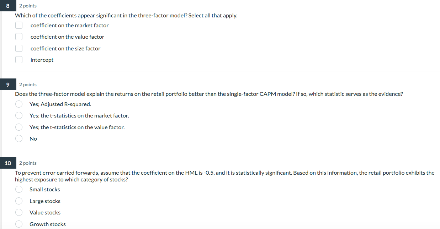
Task: Select "Small stocks"
Action: [x=18, y=189]
